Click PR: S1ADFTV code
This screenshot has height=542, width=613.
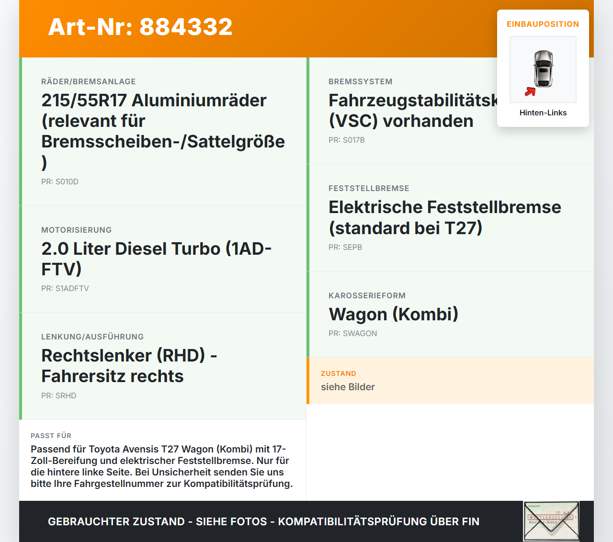65,288
